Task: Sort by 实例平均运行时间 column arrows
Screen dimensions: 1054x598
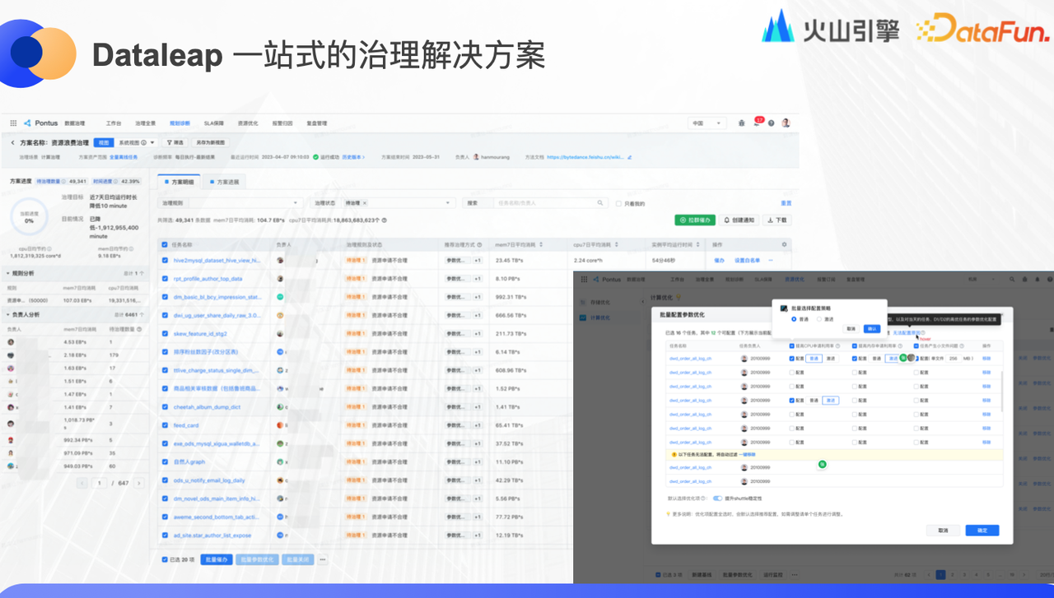Action: (x=699, y=245)
